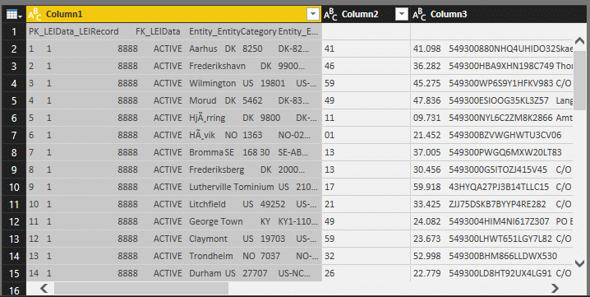Select row number 12
The width and height of the screenshot is (590, 297).
click(x=14, y=221)
